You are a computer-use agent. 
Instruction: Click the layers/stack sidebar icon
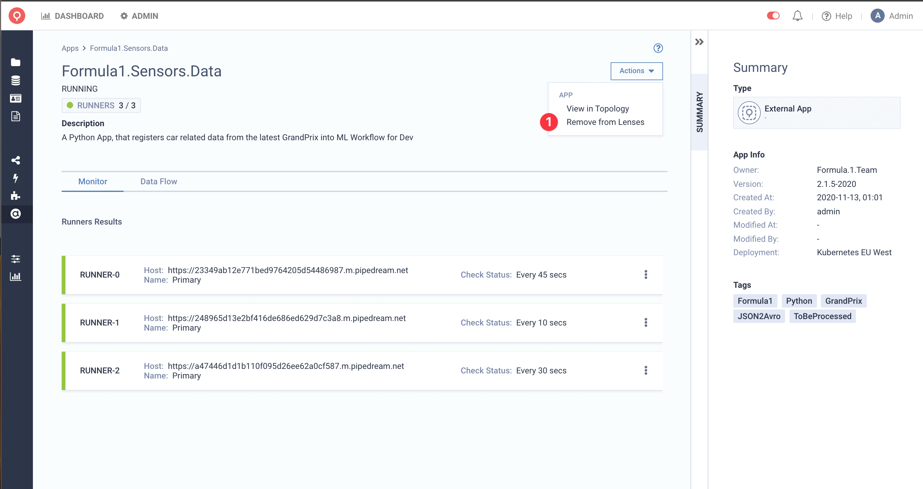[x=16, y=80]
